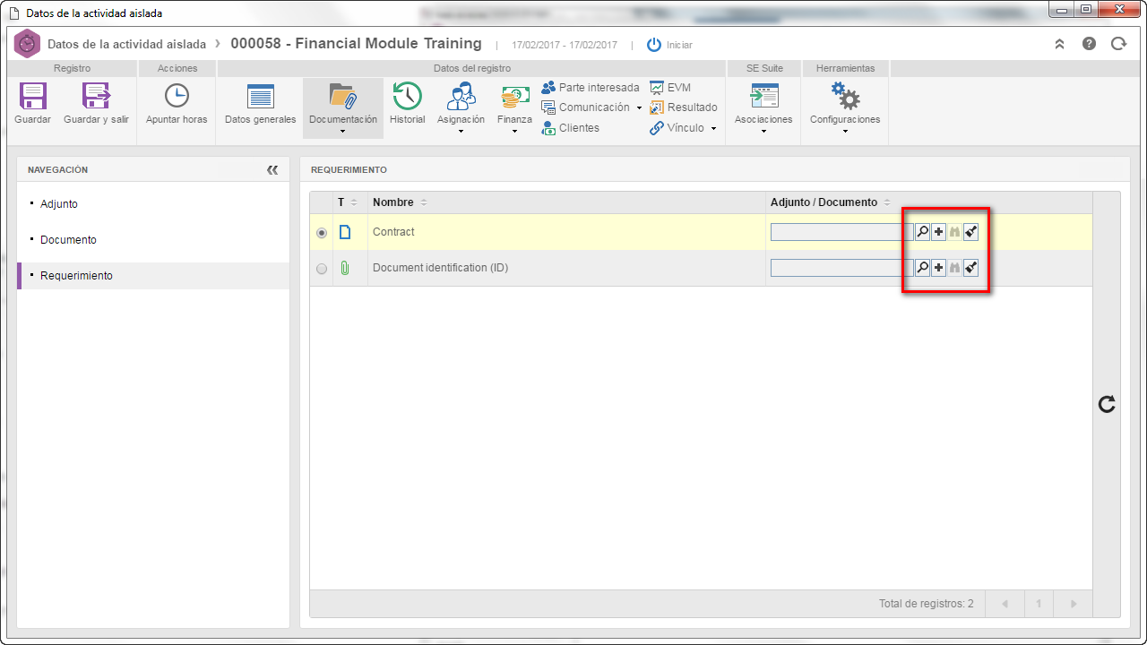Open the Vínculo dropdown
Viewport: 1147px width, 645px height.
click(713, 128)
